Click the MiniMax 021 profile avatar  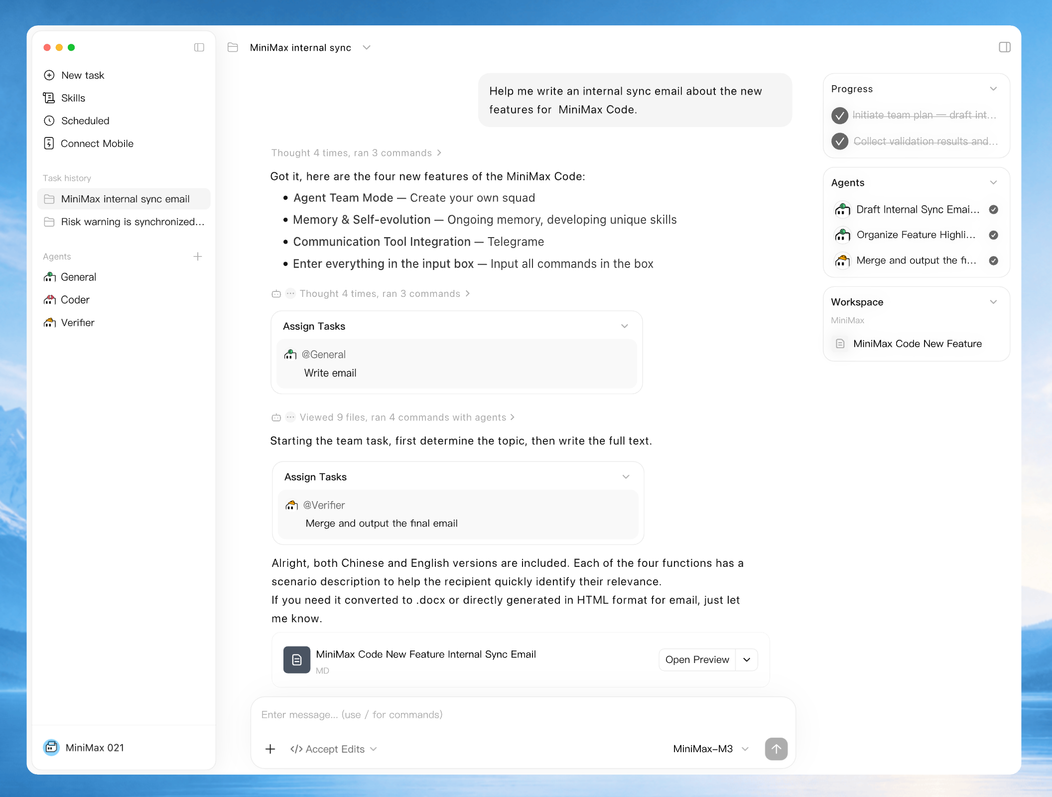click(x=51, y=747)
